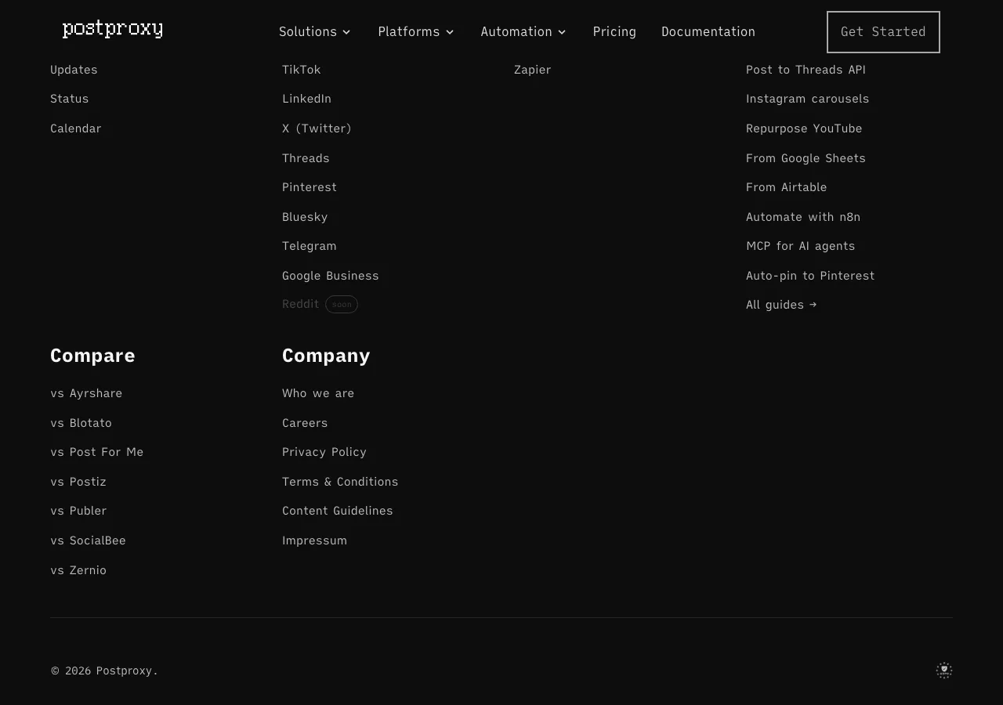Open the Repurpose YouTube guide

click(x=804, y=128)
